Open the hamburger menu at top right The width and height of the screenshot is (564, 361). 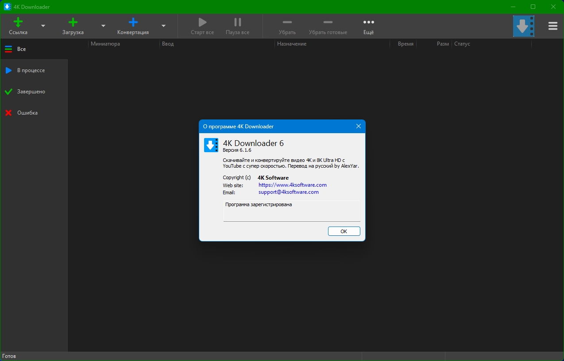click(552, 26)
